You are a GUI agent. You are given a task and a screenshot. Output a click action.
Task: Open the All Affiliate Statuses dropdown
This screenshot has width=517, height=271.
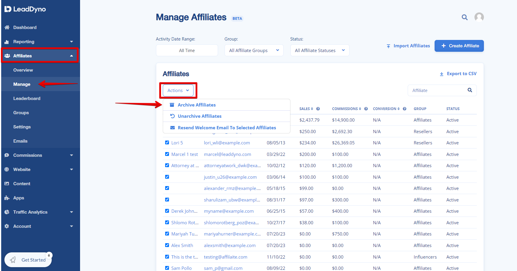point(320,50)
